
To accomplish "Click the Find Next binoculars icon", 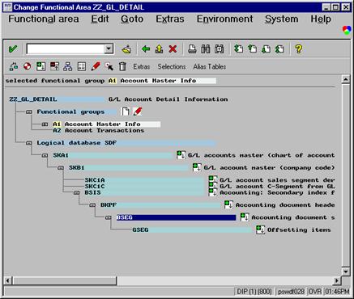I will click(219, 49).
